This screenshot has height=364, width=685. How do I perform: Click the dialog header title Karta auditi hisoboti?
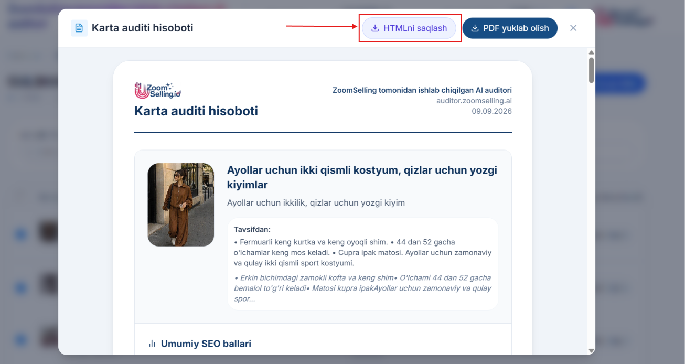[143, 28]
